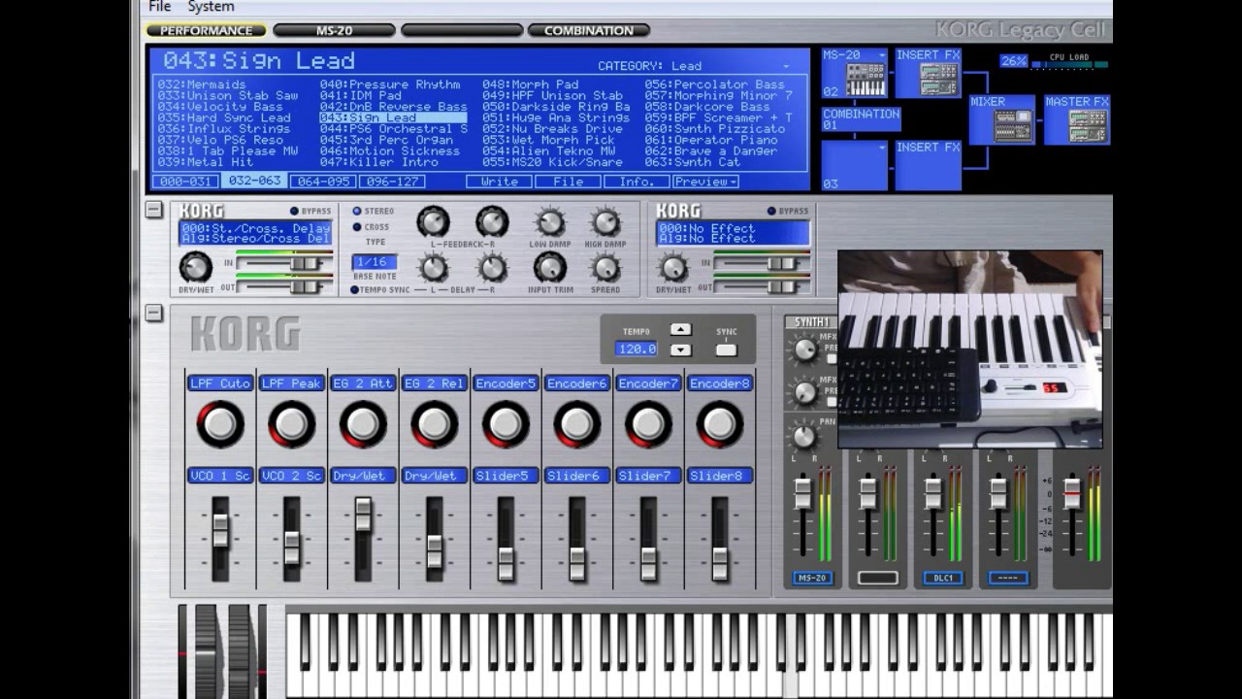Click the LPF Cuto rotary knob
This screenshot has height=699, width=1242.
click(x=220, y=424)
